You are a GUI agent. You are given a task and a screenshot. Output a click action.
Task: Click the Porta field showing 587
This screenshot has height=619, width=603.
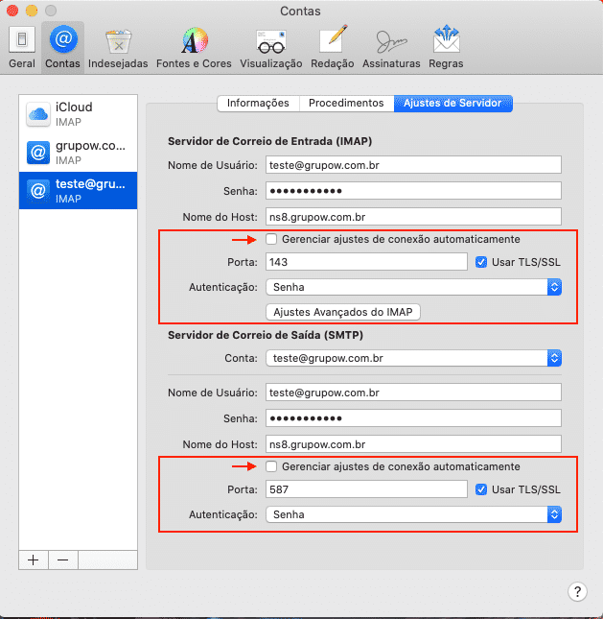pos(366,489)
